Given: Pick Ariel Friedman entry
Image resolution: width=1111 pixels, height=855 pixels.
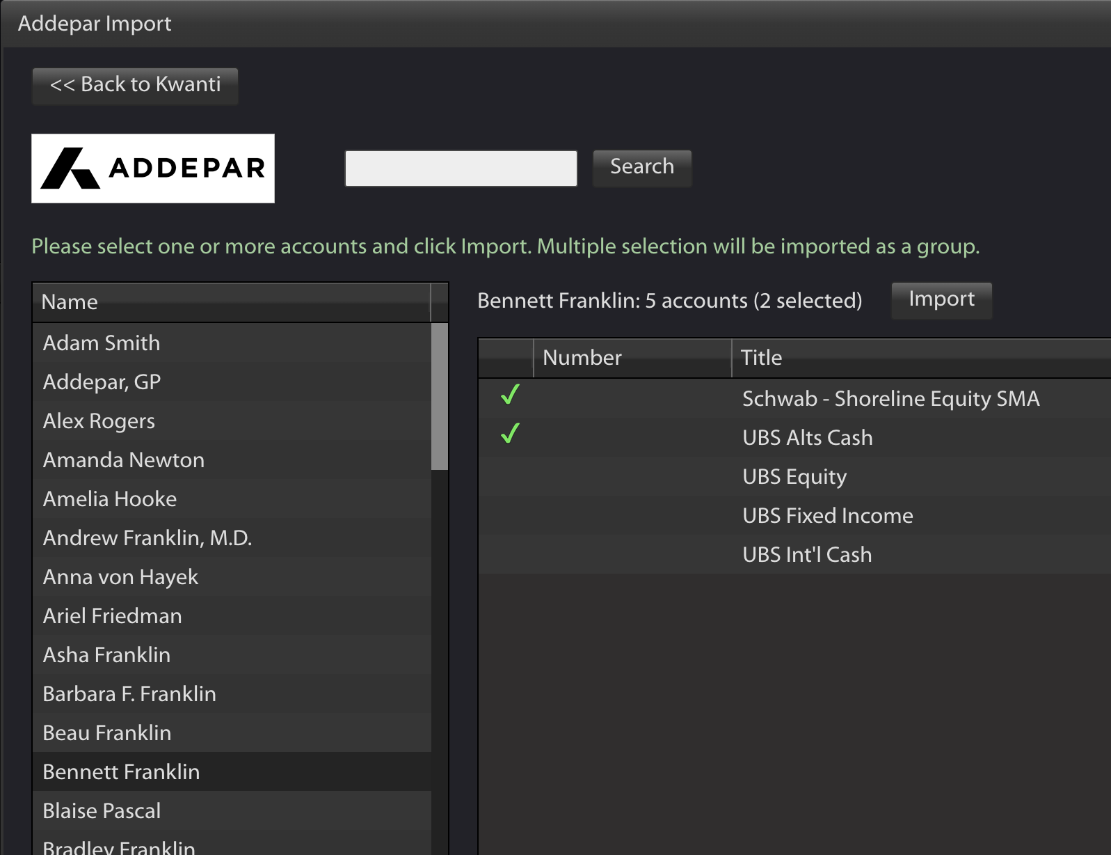Looking at the screenshot, I should pyautogui.click(x=232, y=615).
